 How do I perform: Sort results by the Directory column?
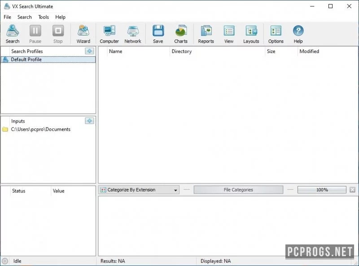tap(217, 51)
